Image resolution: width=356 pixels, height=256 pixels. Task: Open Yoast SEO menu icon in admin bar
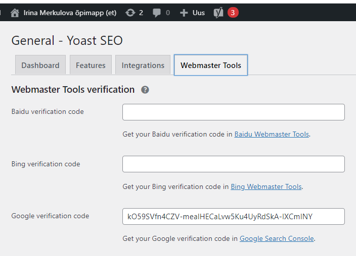point(218,13)
